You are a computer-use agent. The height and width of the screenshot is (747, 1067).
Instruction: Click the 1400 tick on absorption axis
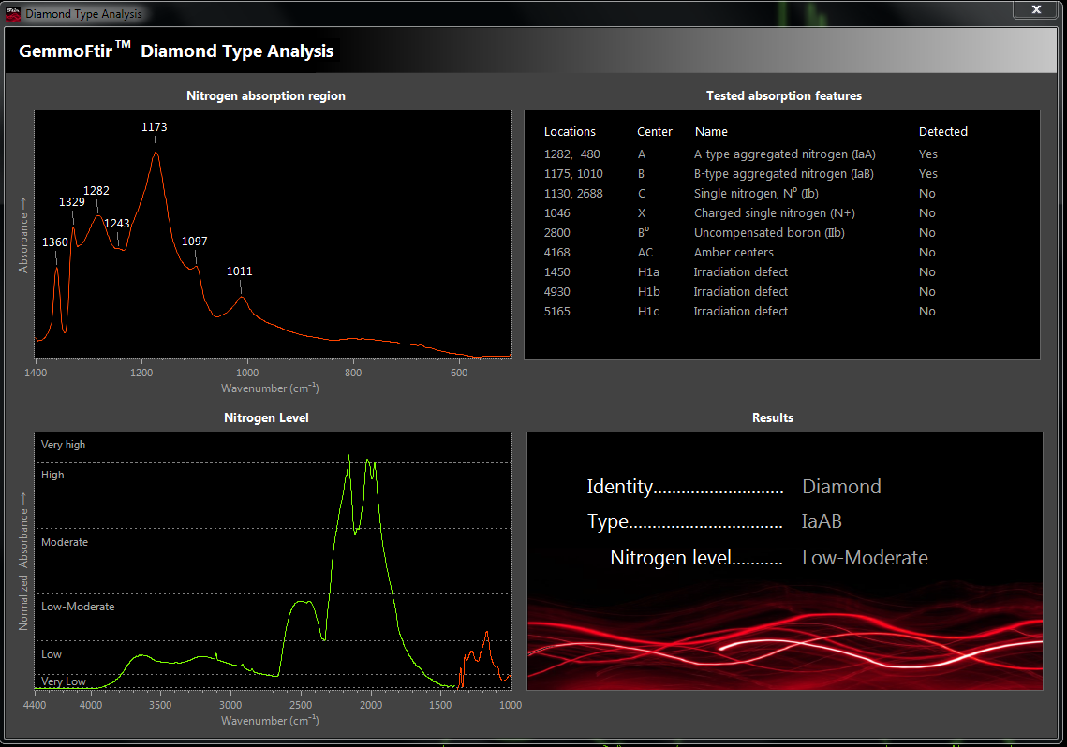36,373
